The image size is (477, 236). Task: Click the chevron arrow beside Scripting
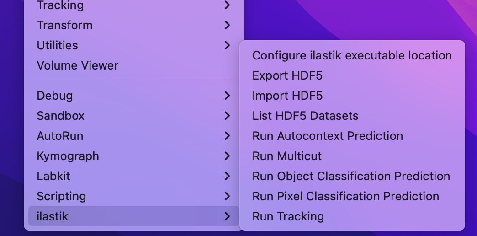227,196
